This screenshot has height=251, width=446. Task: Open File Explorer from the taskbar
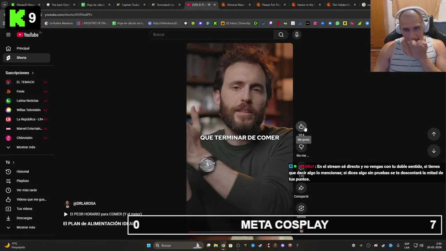216,245
